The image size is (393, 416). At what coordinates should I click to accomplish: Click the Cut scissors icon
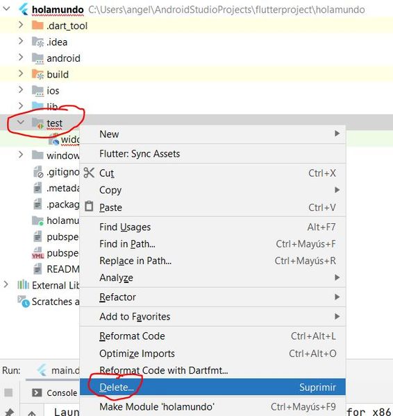point(89,173)
